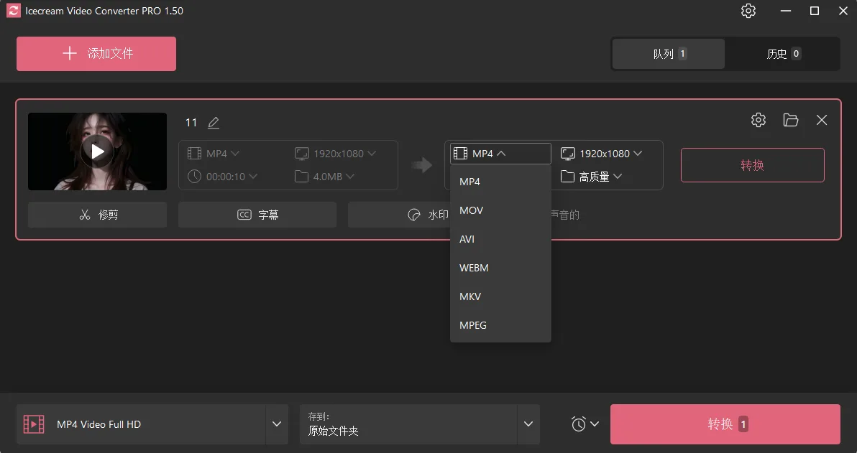Click the pencil icon to rename file 11
This screenshot has width=857, height=453.
pos(214,123)
